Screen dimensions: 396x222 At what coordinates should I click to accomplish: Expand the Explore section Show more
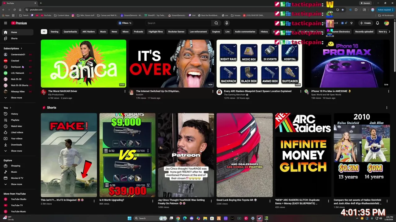(x=17, y=184)
